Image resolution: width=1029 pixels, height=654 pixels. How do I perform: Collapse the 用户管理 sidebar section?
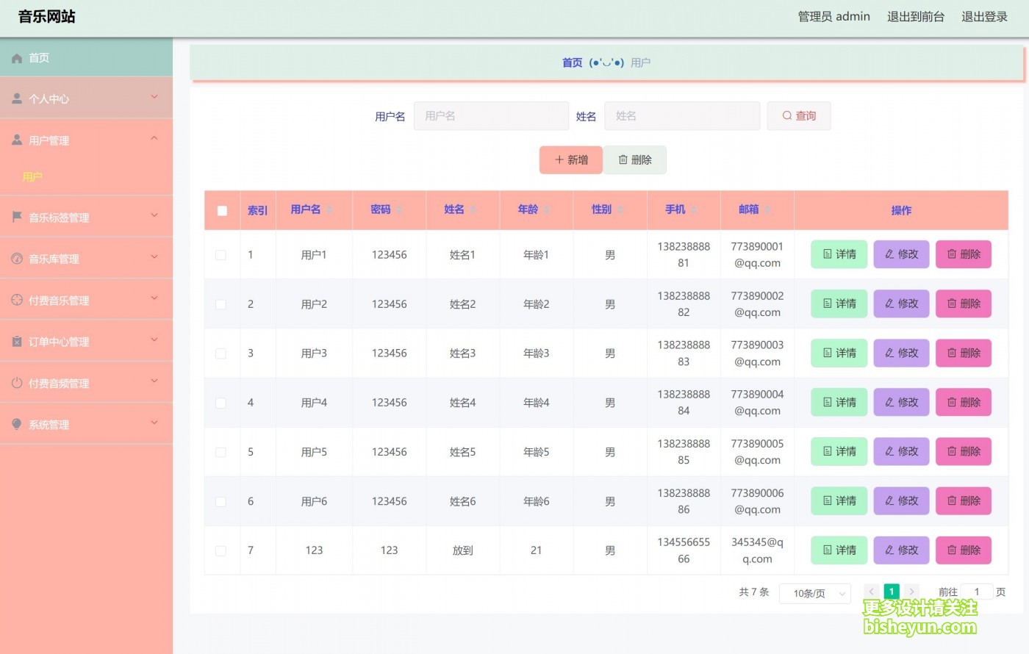[x=86, y=140]
